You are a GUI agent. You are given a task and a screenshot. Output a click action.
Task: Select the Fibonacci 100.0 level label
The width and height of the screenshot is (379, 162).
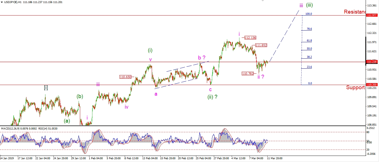click(309, 14)
